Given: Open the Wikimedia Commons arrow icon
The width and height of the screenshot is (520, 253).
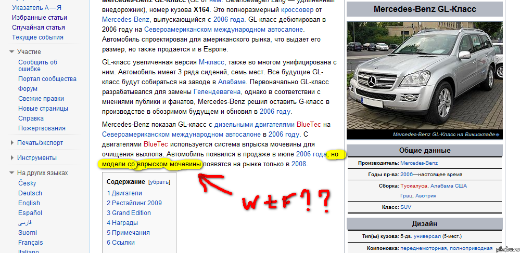Looking at the screenshot, I should [x=497, y=135].
